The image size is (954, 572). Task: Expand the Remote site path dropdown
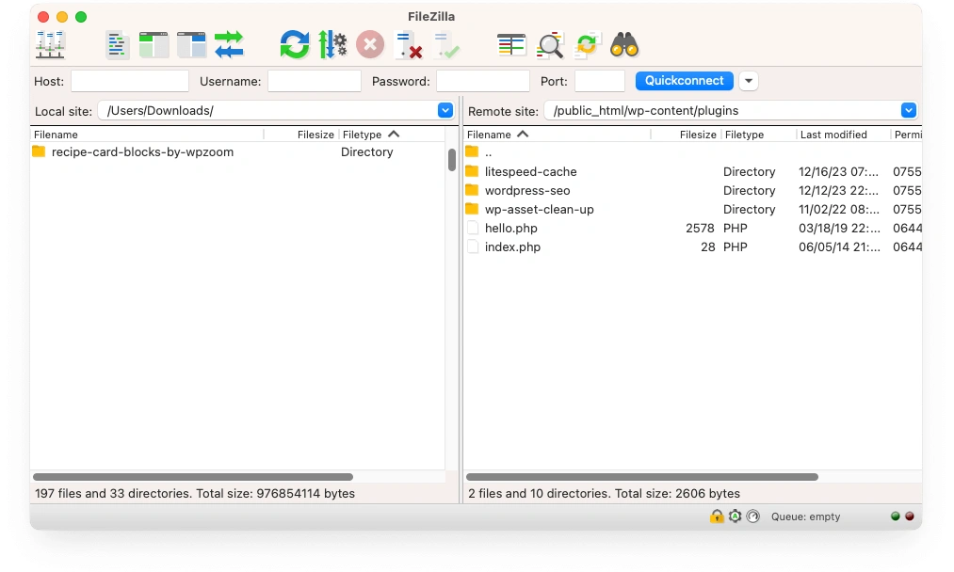click(x=908, y=111)
